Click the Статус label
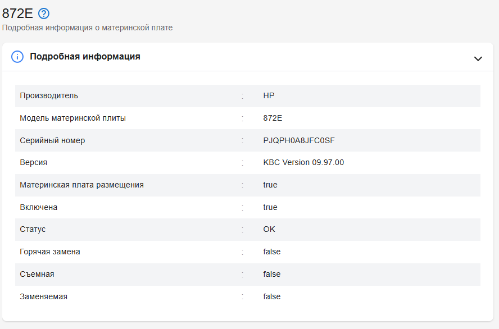The width and height of the screenshot is (499, 329). click(x=33, y=229)
